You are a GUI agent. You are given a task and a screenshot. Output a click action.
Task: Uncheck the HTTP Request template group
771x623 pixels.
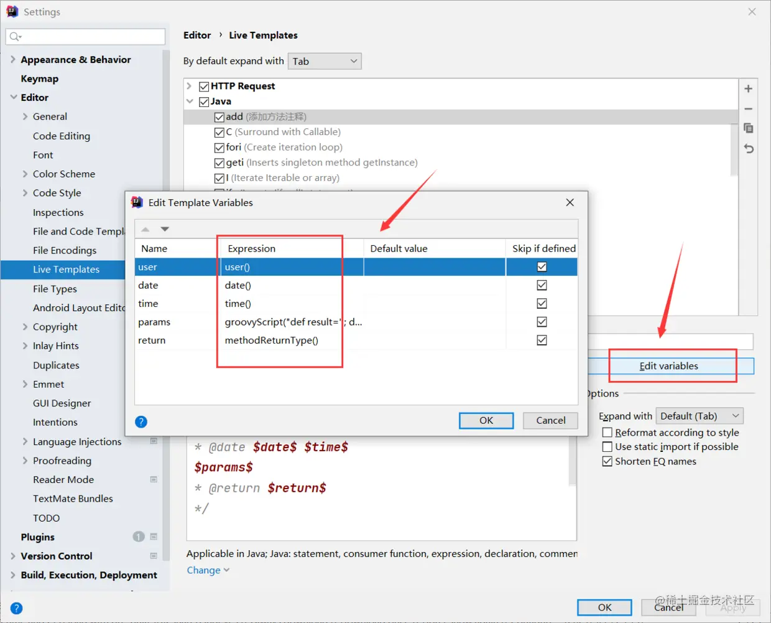coord(204,87)
